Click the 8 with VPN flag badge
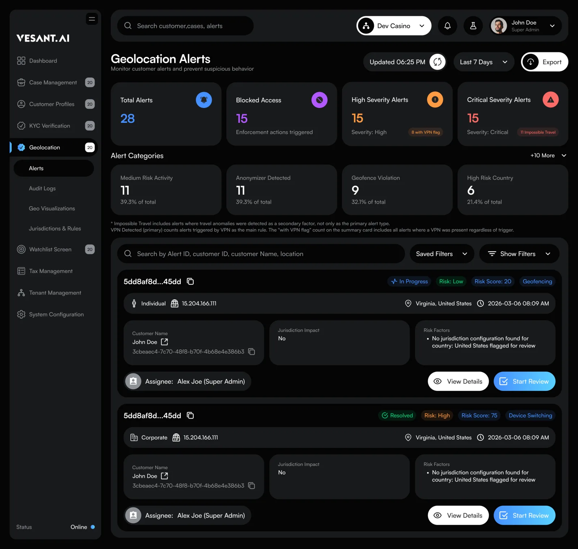Screen dimensions: 578x549 pyautogui.click(x=426, y=132)
